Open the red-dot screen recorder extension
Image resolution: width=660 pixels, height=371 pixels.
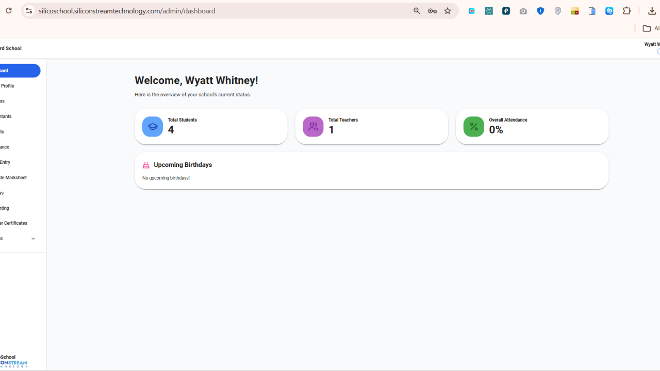pos(472,11)
